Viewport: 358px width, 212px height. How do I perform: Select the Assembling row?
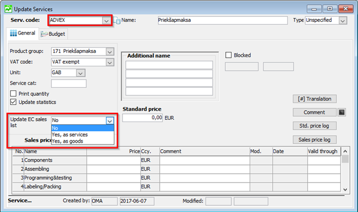[x=177, y=169]
